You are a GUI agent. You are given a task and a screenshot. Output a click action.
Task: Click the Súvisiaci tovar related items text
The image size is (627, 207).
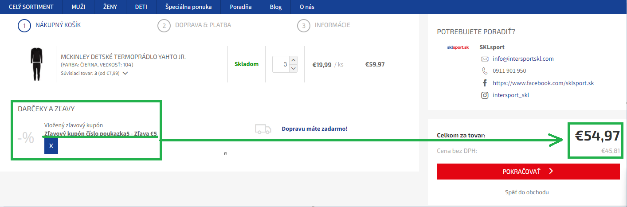click(x=90, y=73)
